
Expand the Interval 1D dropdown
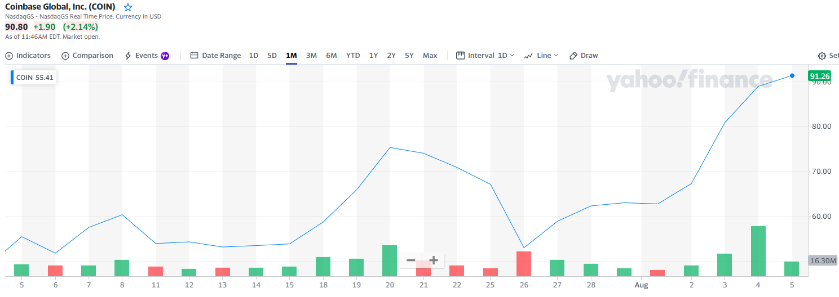point(485,56)
